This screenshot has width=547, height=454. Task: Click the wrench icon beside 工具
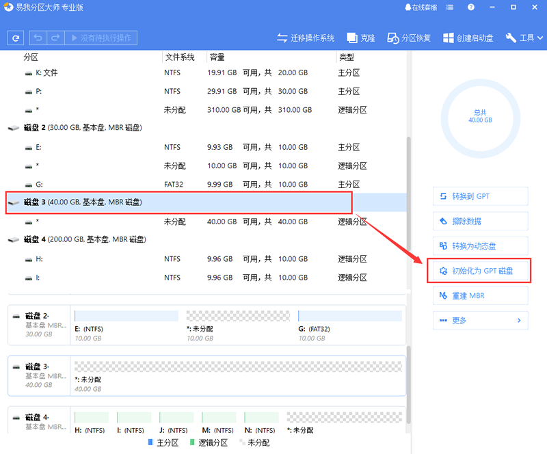(511, 38)
